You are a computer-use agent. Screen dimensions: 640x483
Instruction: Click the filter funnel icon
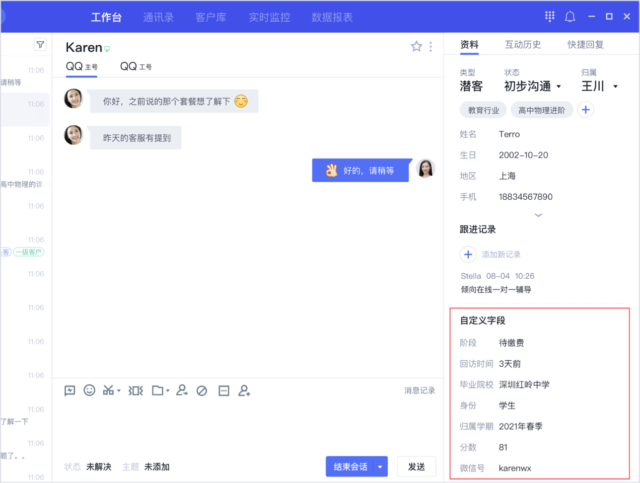pyautogui.click(x=40, y=45)
